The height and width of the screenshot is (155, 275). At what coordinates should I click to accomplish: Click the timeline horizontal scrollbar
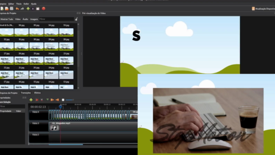pos(66,145)
